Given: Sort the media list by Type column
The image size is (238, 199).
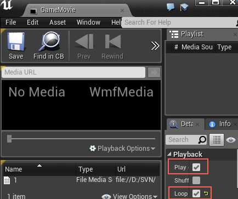Looking at the screenshot, I should 86,169.
